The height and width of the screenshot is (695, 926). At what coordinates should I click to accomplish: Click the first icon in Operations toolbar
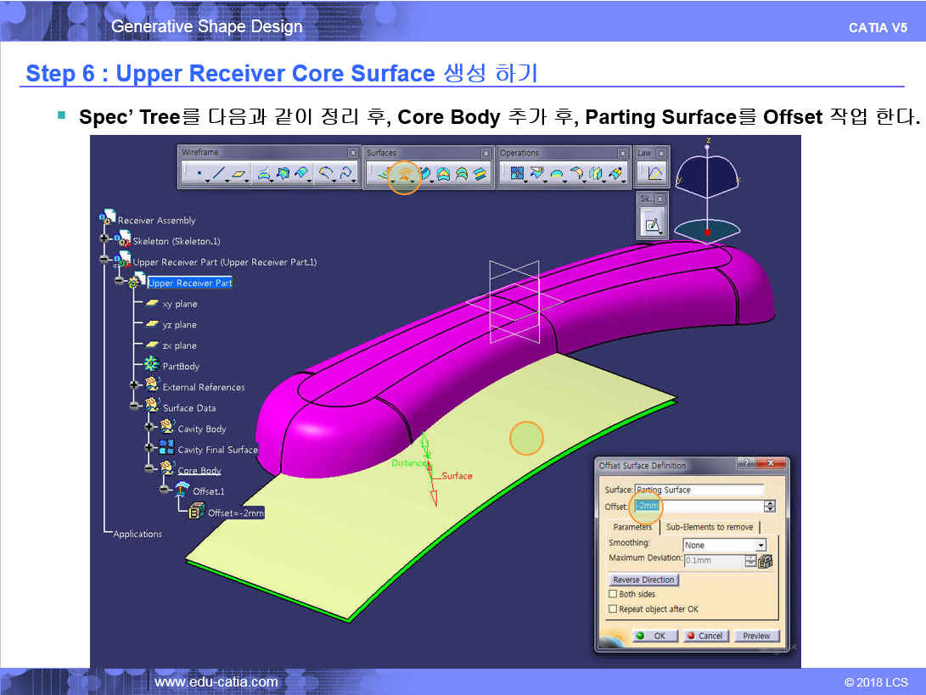click(x=516, y=174)
